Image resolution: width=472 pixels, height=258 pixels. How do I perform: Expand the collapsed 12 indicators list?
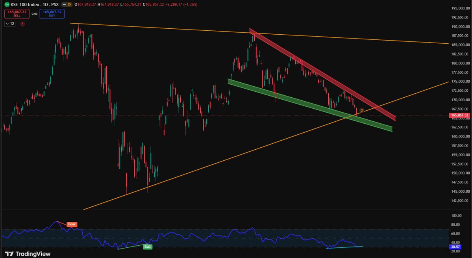click(x=10, y=24)
